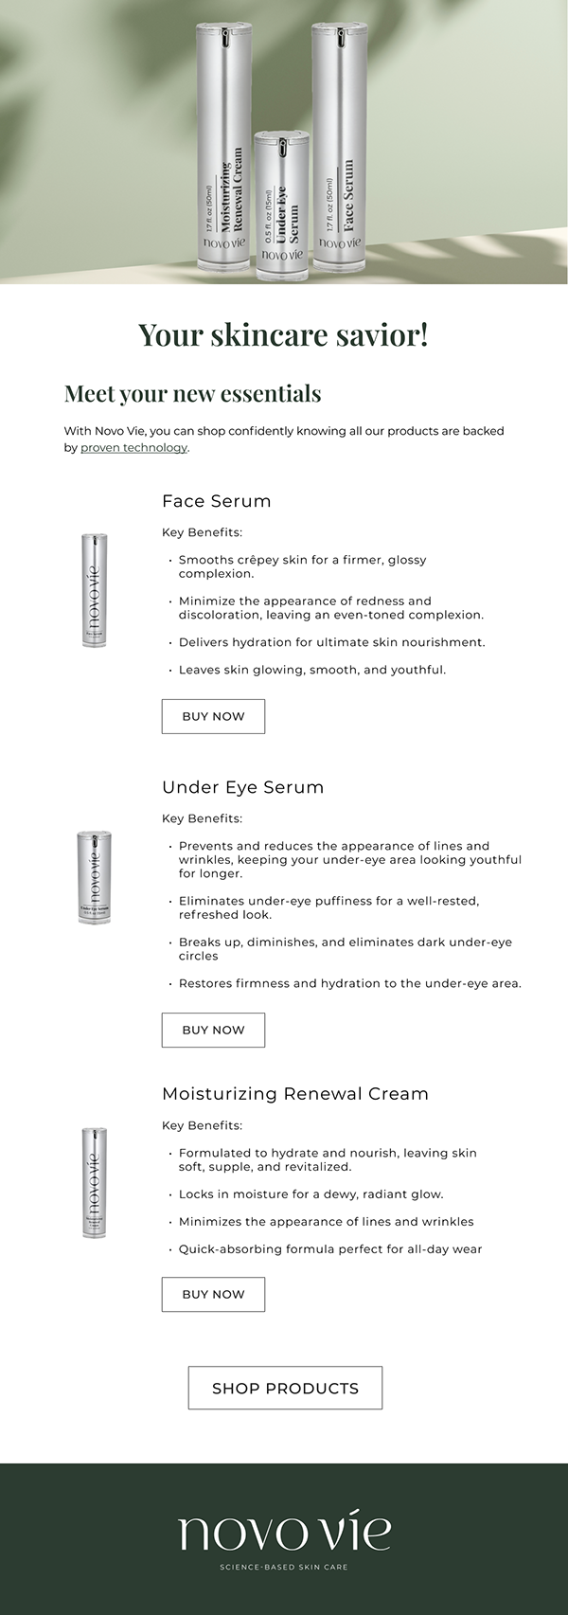Click the Under Eye Serum product thumbnail
568x1615 pixels.
[94, 877]
